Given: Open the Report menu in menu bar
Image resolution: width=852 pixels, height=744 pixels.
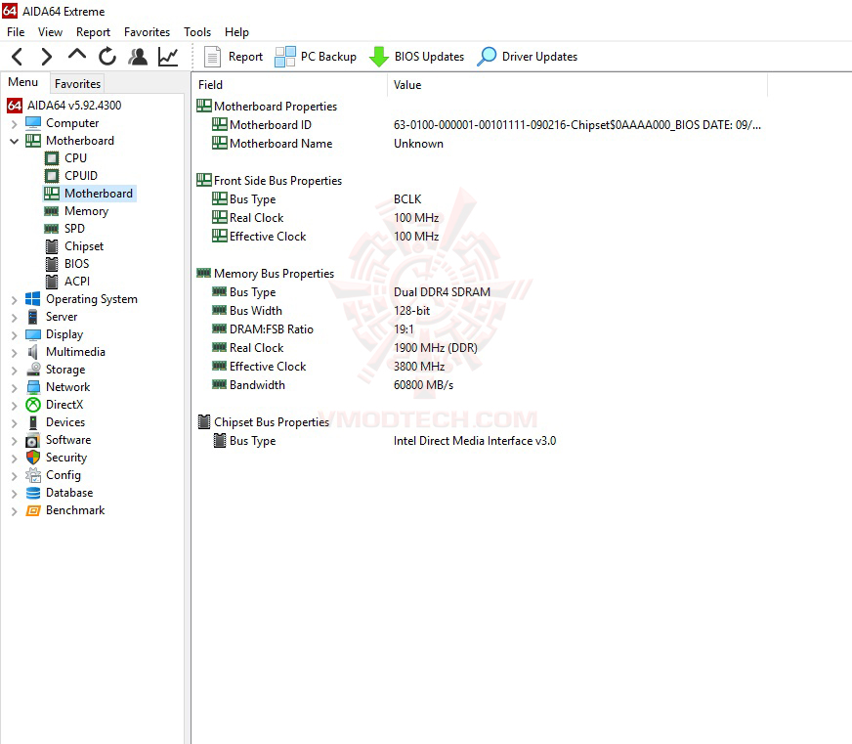Looking at the screenshot, I should 93,32.
